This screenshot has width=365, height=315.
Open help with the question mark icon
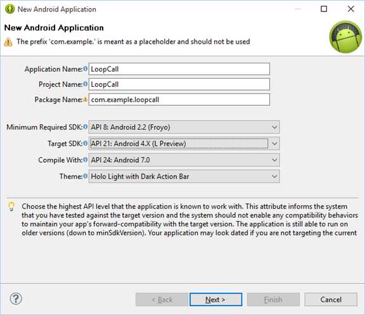click(16, 299)
